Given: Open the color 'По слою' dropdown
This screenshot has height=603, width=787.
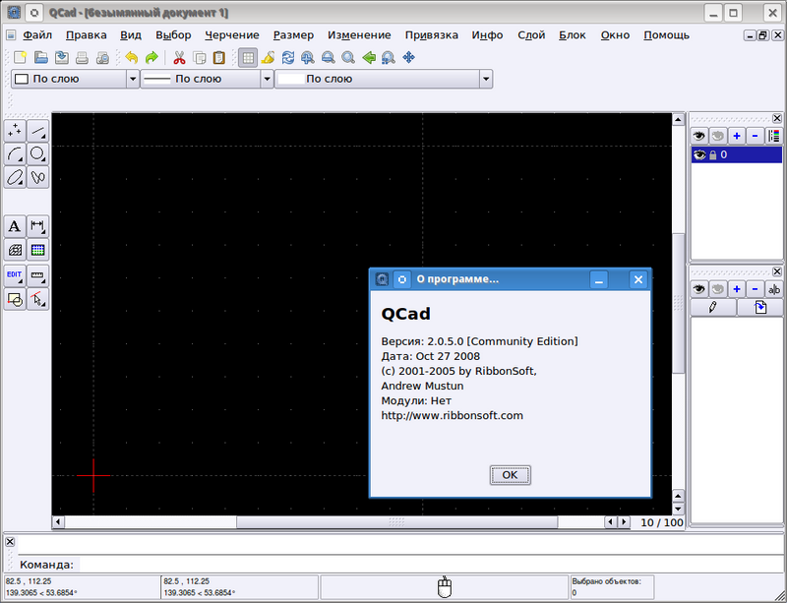Looking at the screenshot, I should tap(76, 79).
